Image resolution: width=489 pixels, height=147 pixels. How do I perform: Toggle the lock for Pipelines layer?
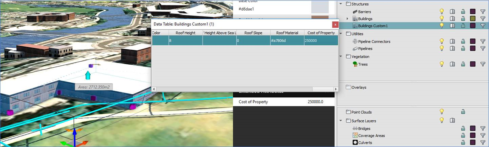coord(463,48)
